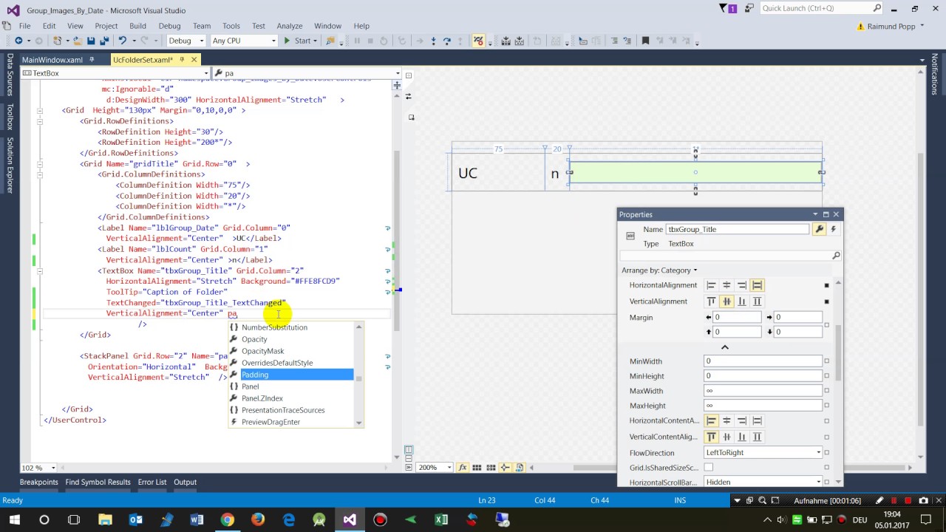Set HorizontalAlignment to Center

[x=726, y=285]
